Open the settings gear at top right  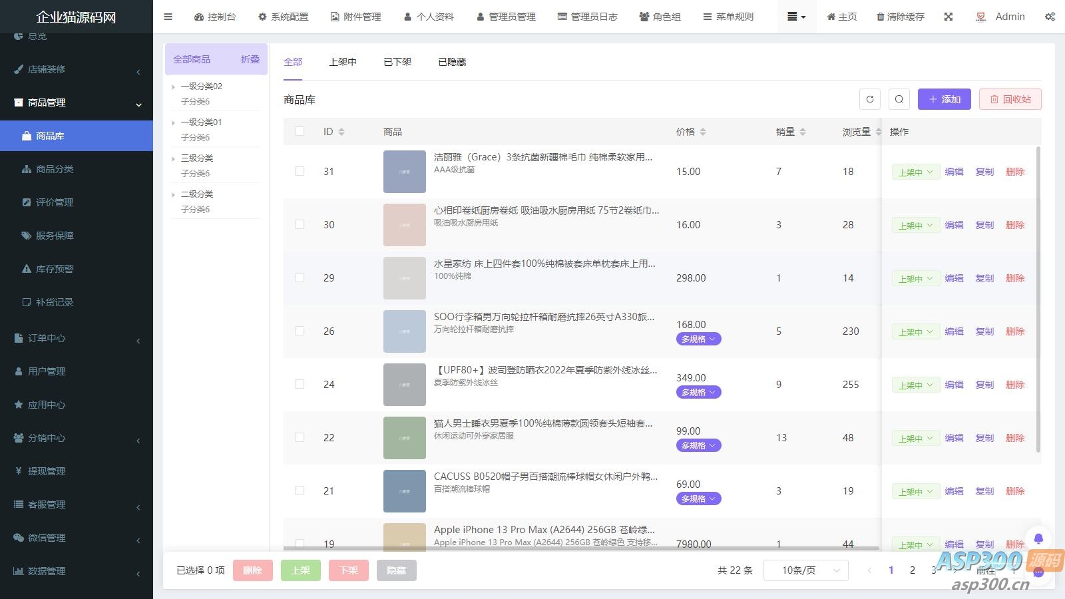(x=1050, y=17)
